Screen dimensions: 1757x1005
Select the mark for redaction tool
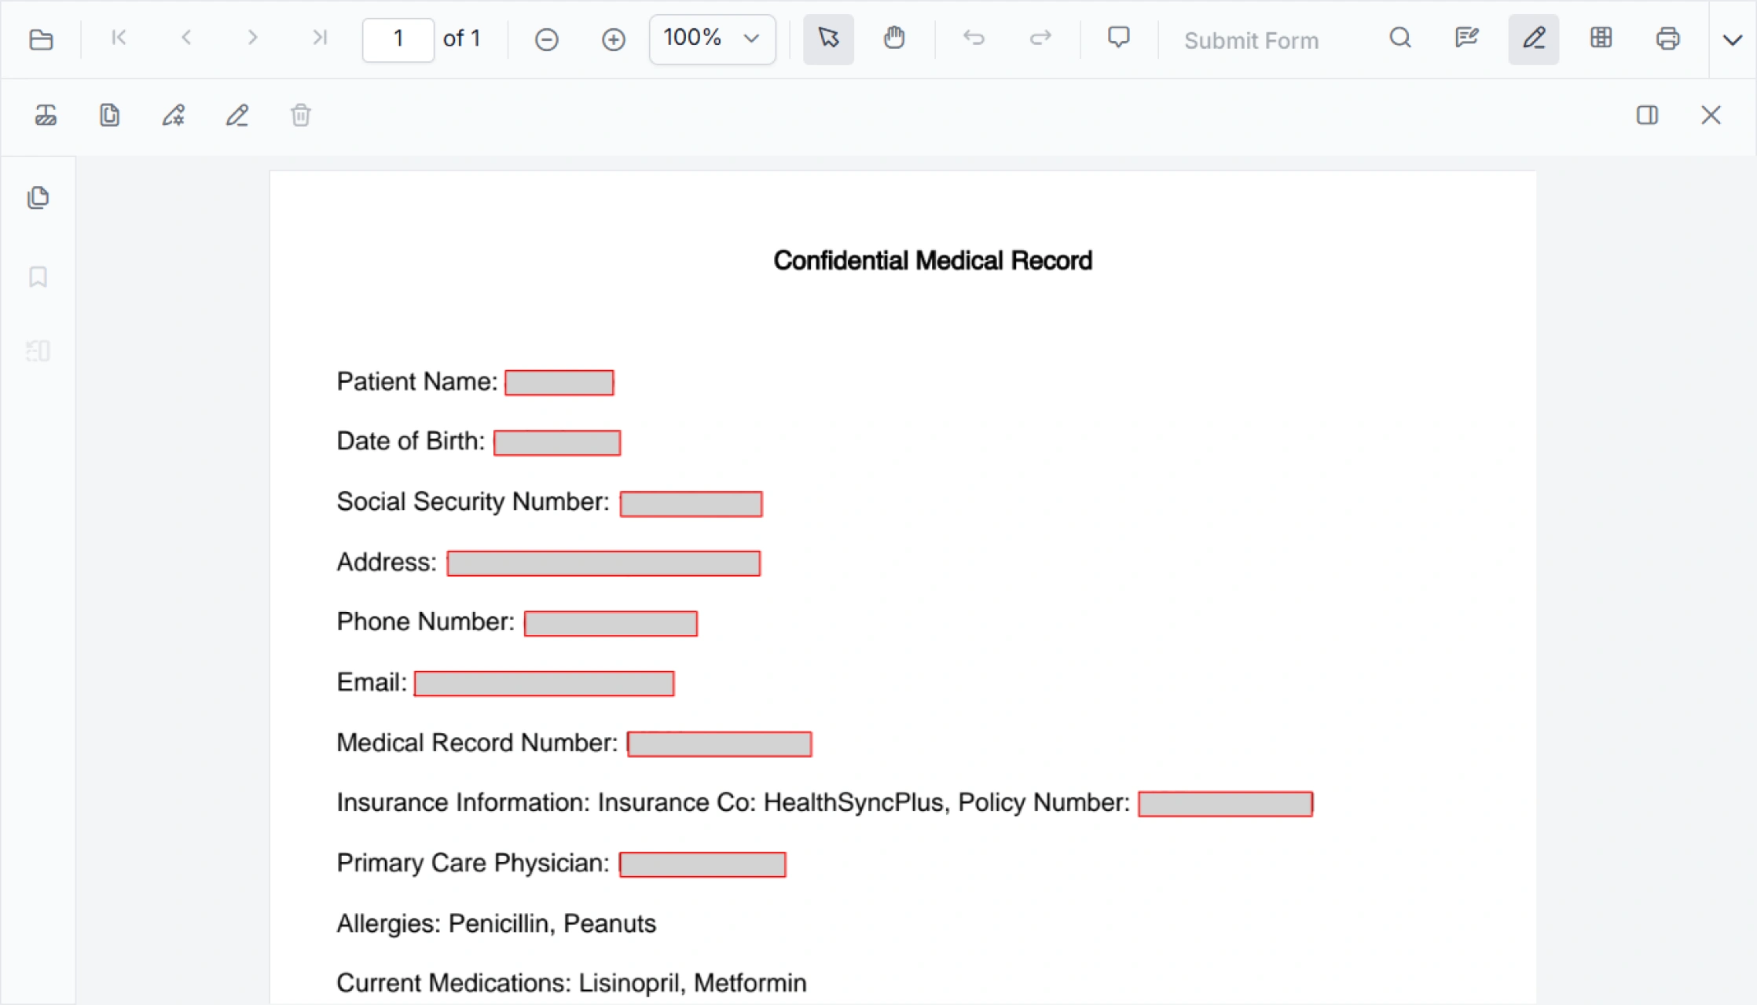(x=46, y=116)
